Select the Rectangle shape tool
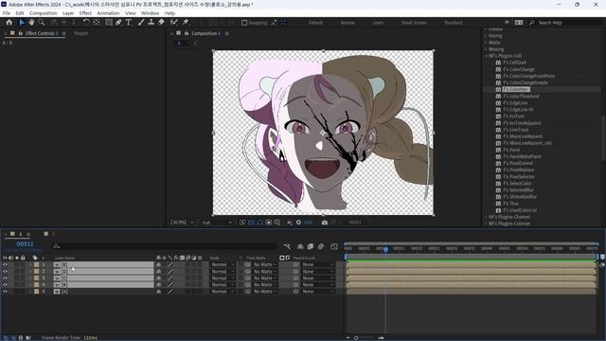The height and width of the screenshot is (341, 606). (x=109, y=23)
